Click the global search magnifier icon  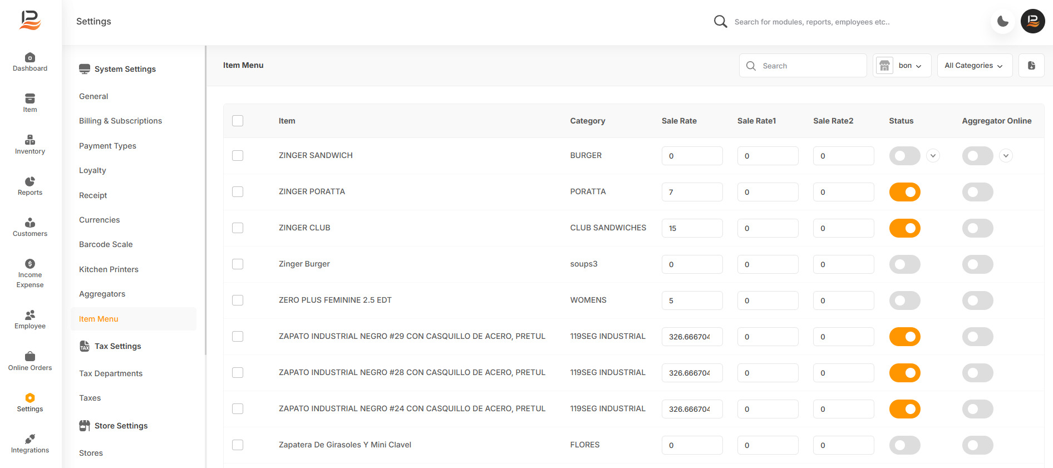pyautogui.click(x=721, y=22)
